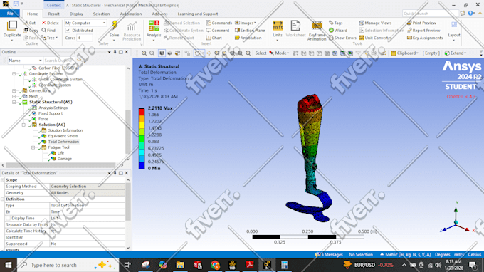Open Learning and Support tab

[x=198, y=14]
